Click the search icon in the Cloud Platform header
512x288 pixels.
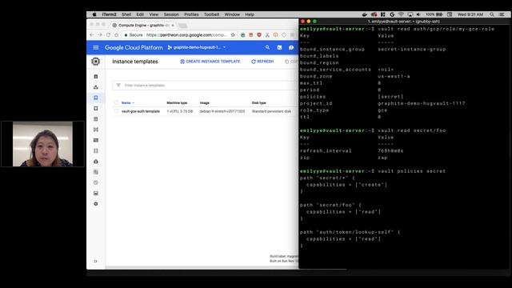[267, 48]
